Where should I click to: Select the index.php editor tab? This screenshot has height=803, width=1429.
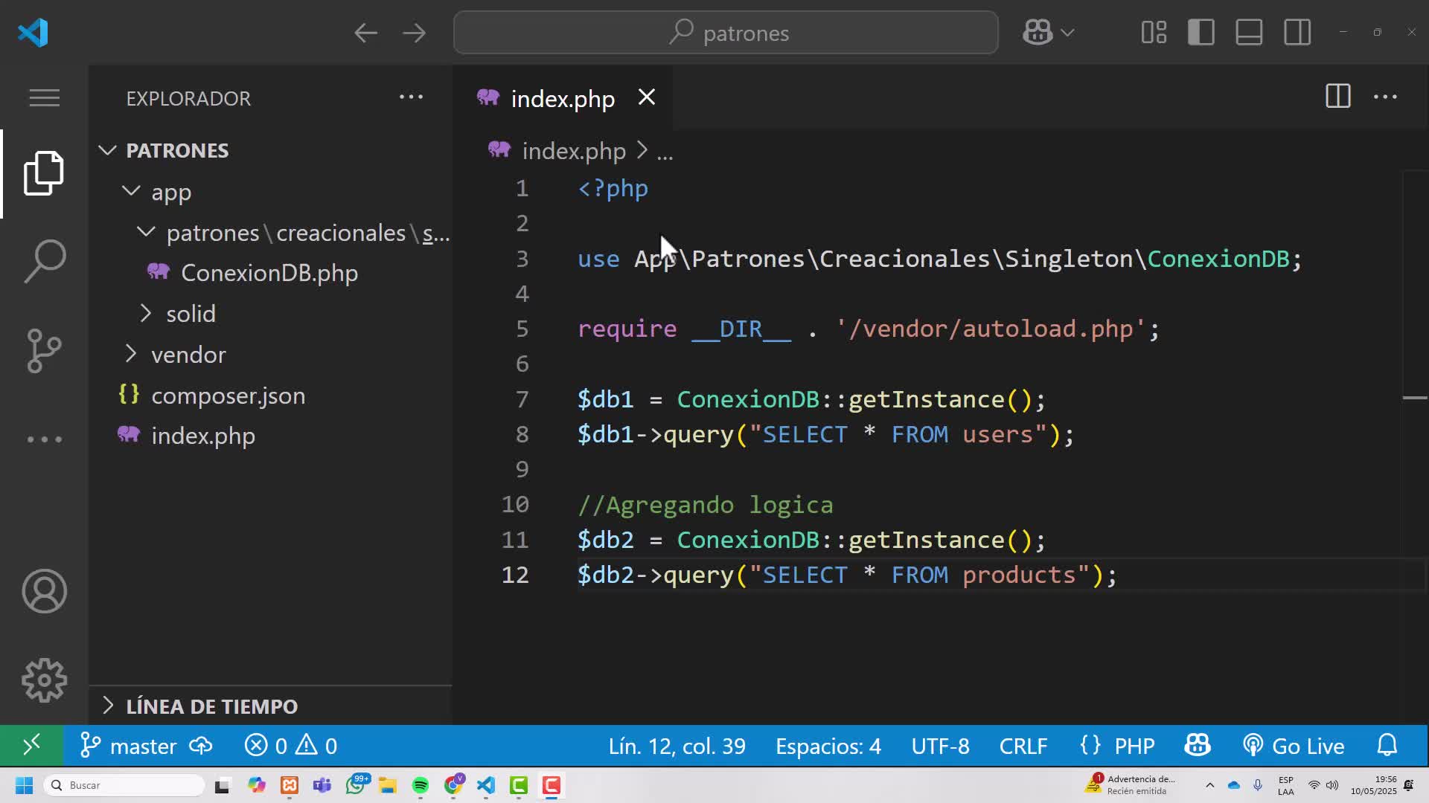tap(563, 98)
